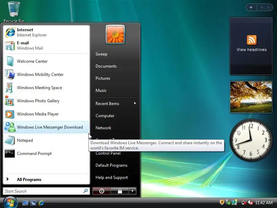
Task: Expand the Recent Items submenu arrow
Action: click(135, 103)
